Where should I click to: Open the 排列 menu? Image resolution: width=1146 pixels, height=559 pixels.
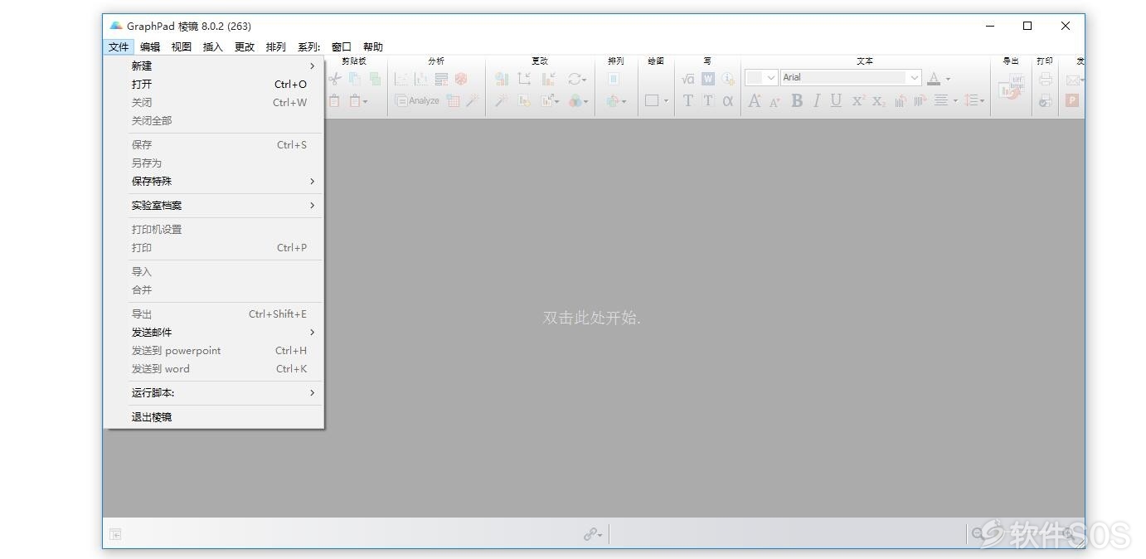tap(276, 47)
